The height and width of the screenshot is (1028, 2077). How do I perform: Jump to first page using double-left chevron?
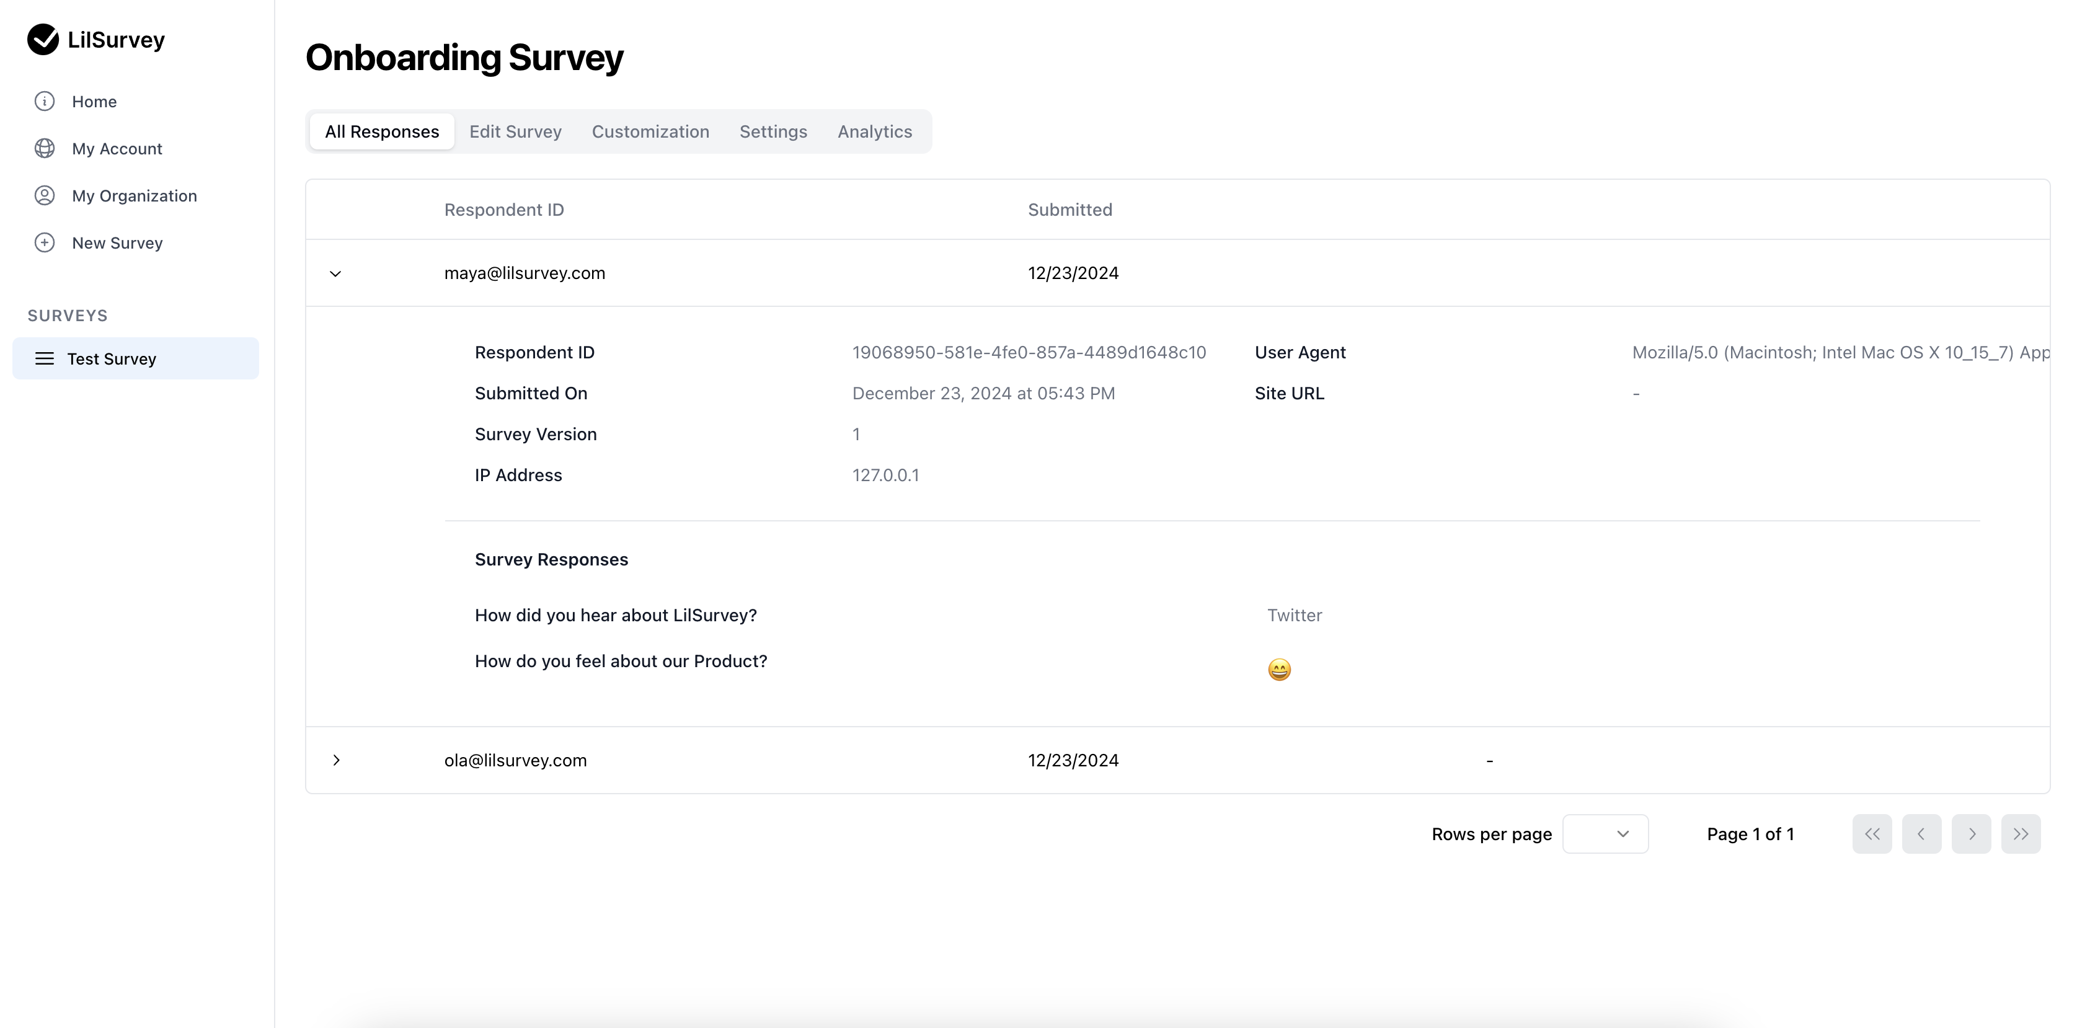tap(1871, 834)
